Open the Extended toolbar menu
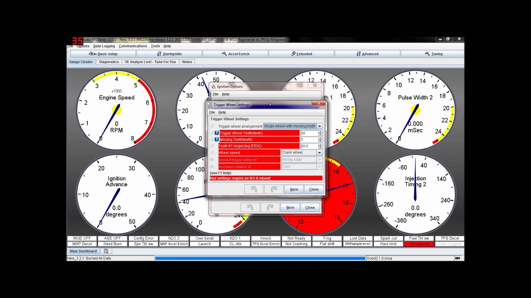 coord(302,54)
